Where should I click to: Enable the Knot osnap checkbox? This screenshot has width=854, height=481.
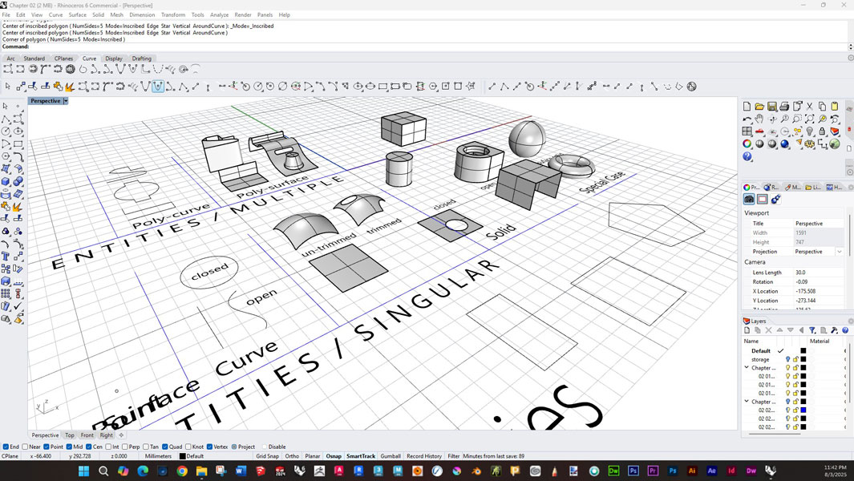click(x=188, y=447)
